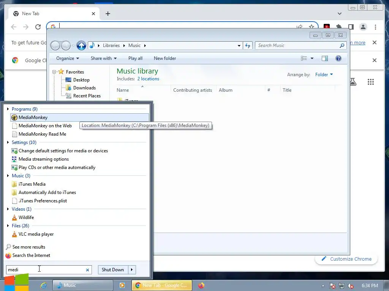Sort by Contributing artists column
This screenshot has height=291, width=389.
tap(193, 90)
